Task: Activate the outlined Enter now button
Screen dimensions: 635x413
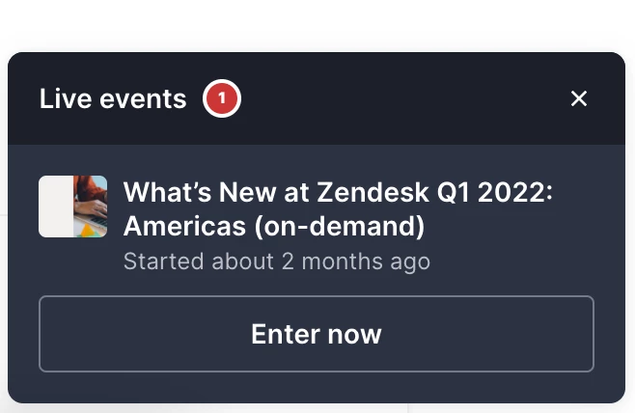Action: (317, 334)
